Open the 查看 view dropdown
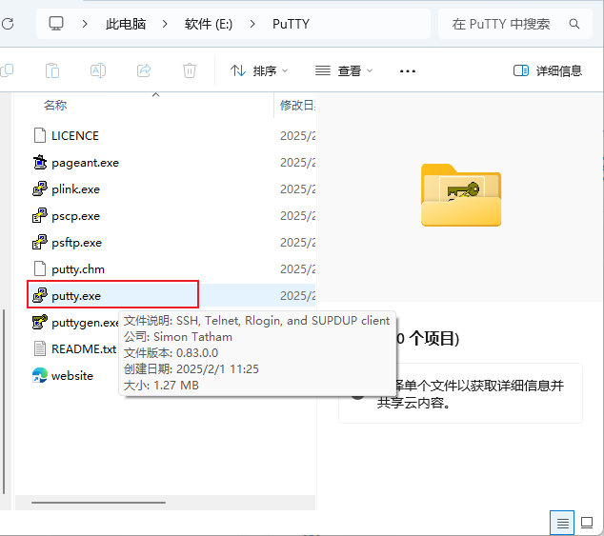The width and height of the screenshot is (604, 536). click(x=344, y=70)
